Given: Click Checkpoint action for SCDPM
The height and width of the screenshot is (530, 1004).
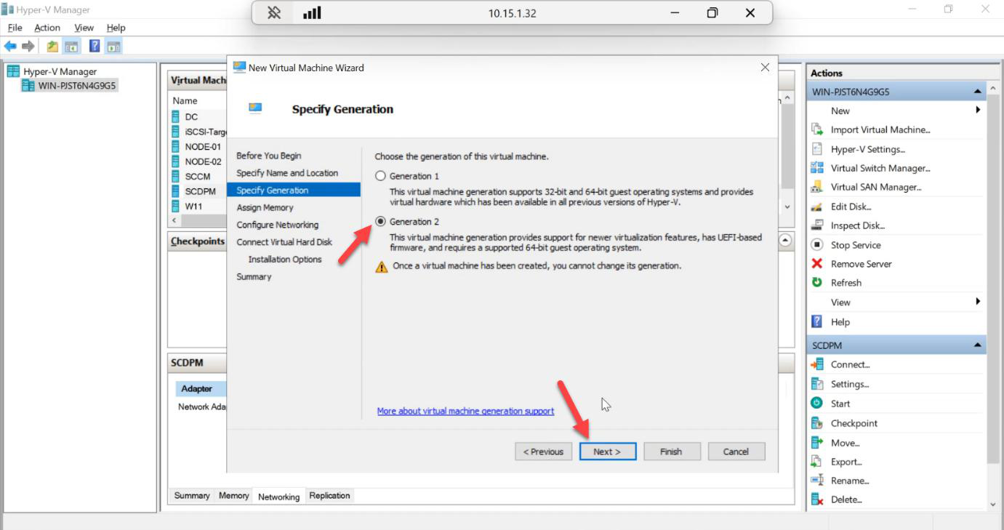Looking at the screenshot, I should [x=854, y=423].
